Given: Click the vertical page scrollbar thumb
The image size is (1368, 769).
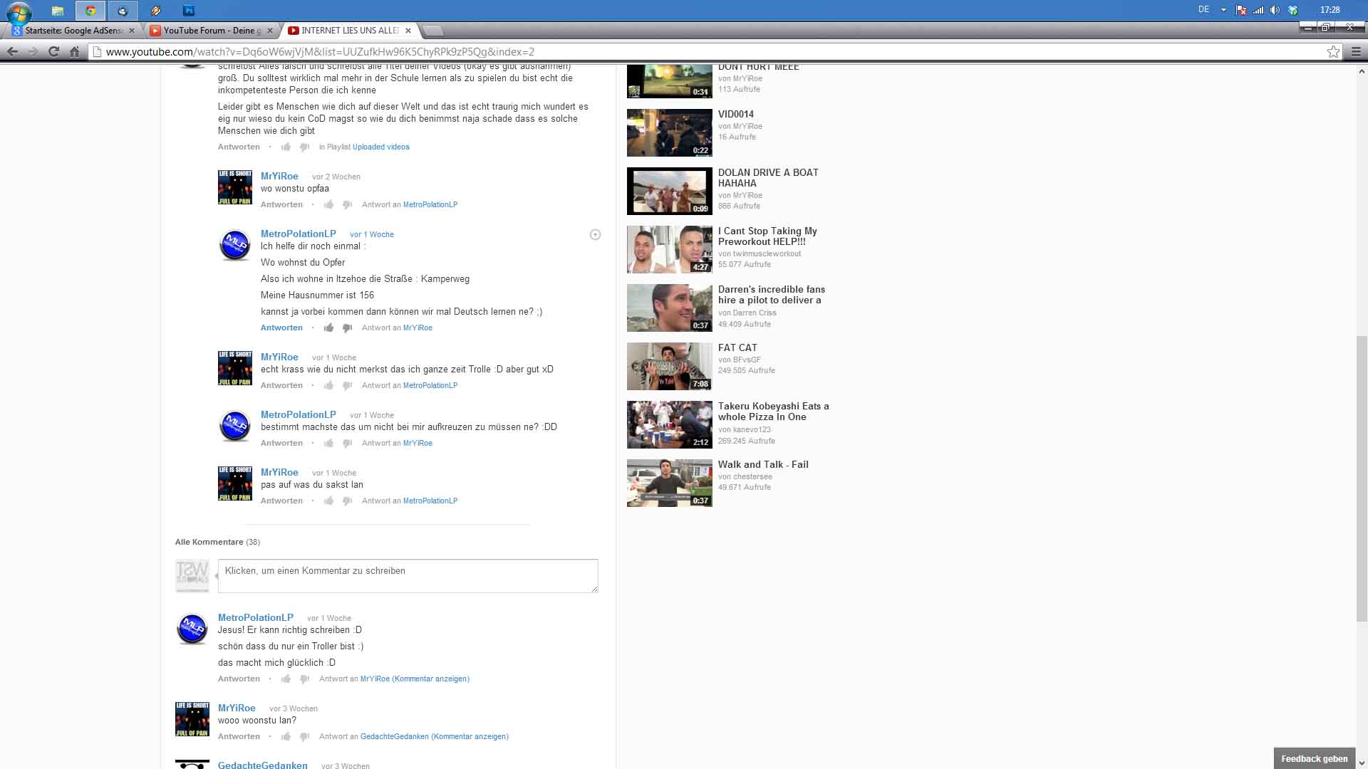Looking at the screenshot, I should [x=1362, y=477].
